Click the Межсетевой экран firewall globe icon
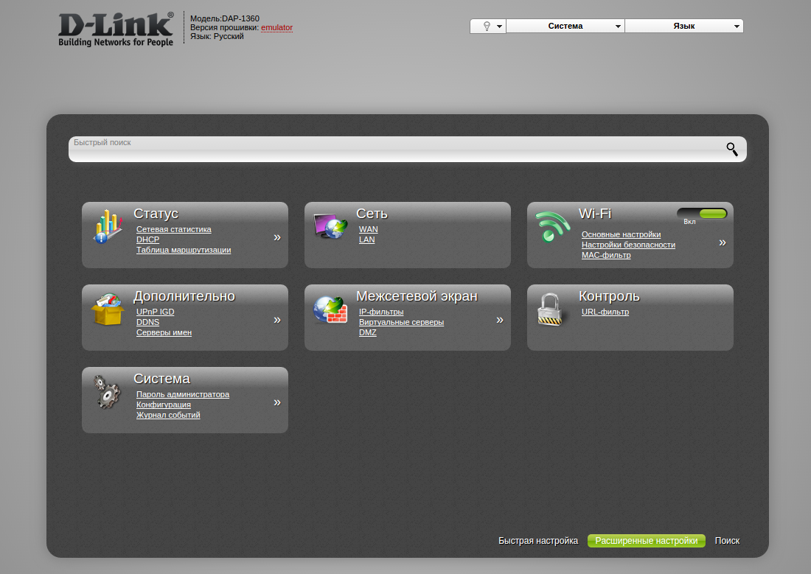This screenshot has height=574, width=811. (x=330, y=309)
